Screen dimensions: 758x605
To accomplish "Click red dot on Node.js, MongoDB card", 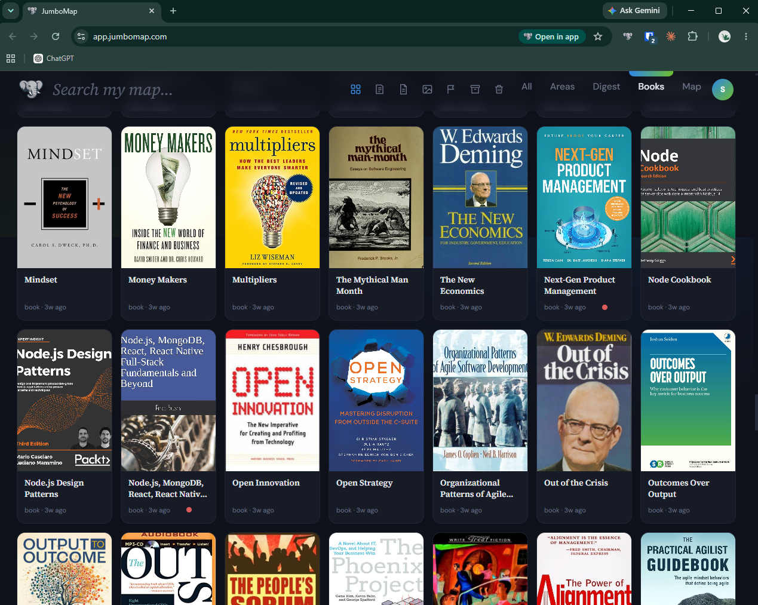I will (x=189, y=510).
